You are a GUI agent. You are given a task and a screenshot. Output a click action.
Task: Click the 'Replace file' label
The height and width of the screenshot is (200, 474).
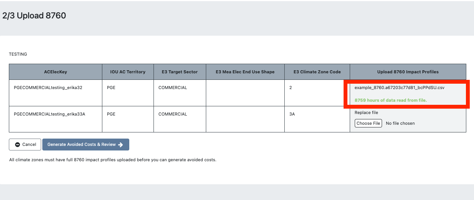tap(366, 112)
